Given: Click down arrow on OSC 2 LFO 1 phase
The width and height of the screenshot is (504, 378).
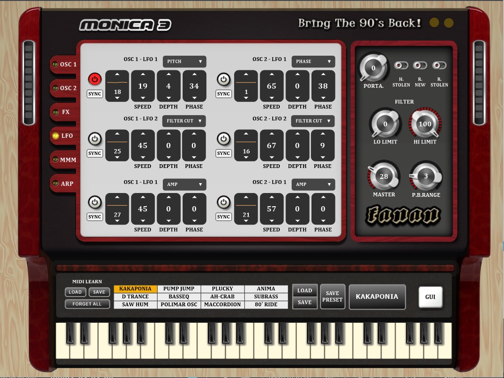Looking at the screenshot, I should point(323,98).
